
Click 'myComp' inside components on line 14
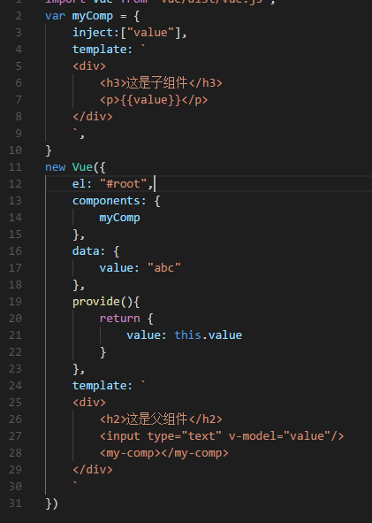[x=119, y=218]
